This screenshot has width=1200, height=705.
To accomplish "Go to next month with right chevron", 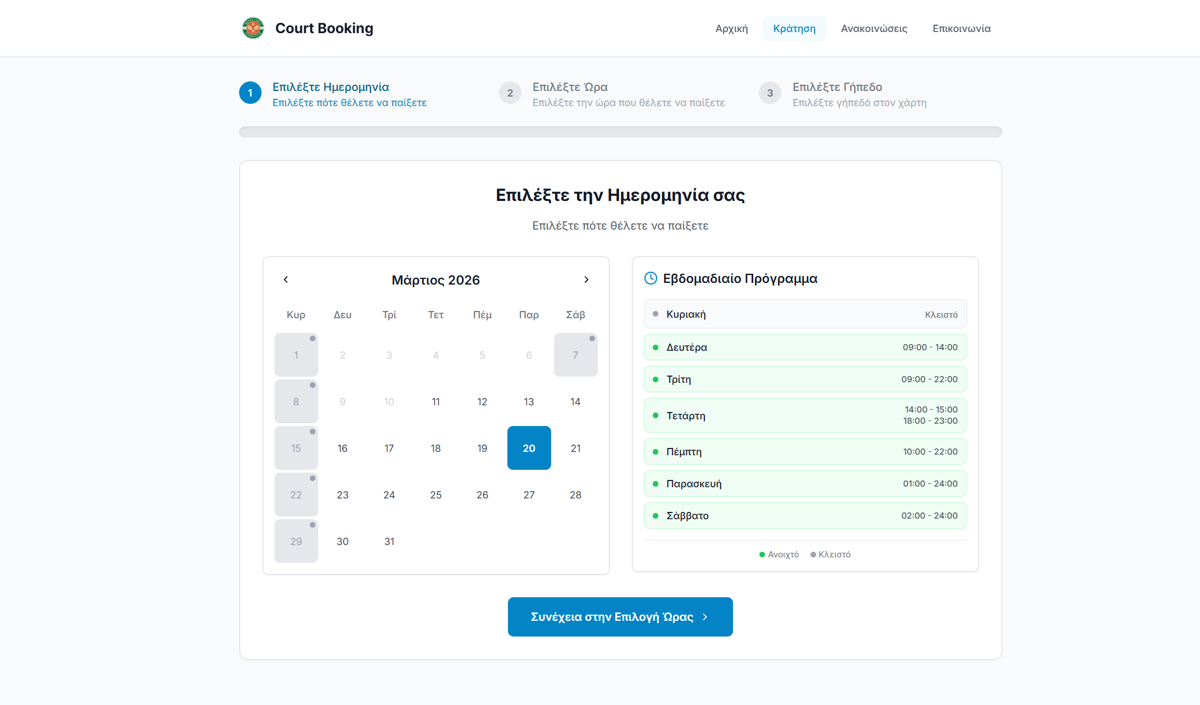I will (587, 280).
